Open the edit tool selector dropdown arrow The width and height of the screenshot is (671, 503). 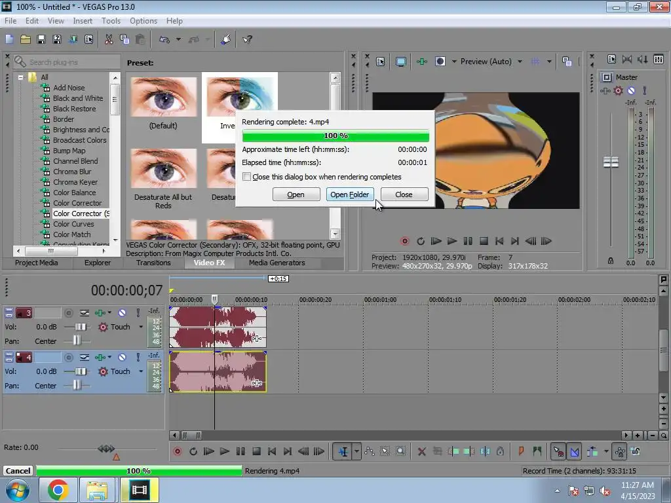356,451
